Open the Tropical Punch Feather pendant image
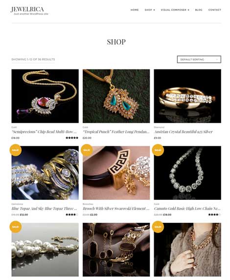 116,96
